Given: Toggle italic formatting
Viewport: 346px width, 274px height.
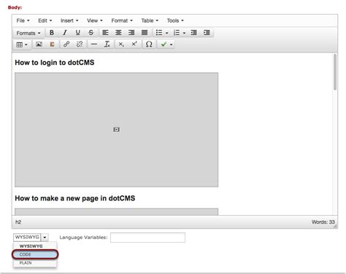Looking at the screenshot, I should [x=65, y=33].
